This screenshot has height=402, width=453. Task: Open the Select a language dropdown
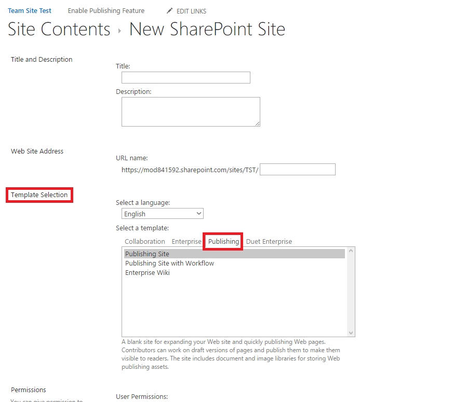[163, 214]
